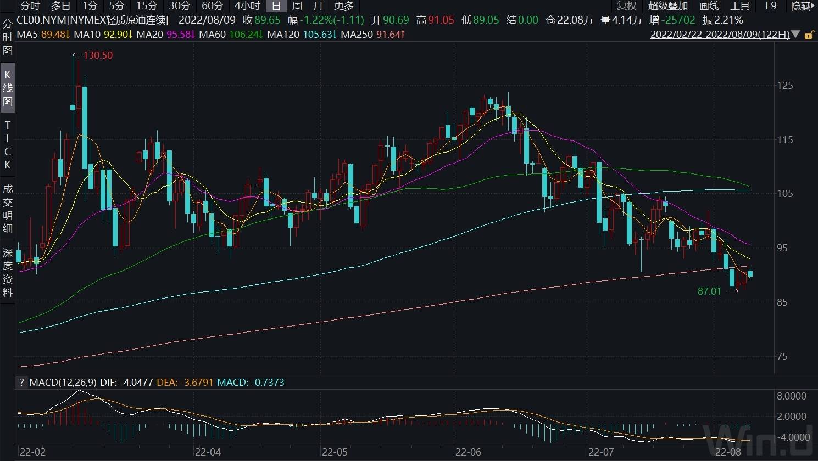Switch to 分时图 tab in left sidebar
The height and width of the screenshot is (461, 818).
point(8,37)
